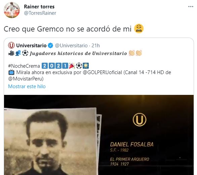The height and width of the screenshot is (175, 197).
Task: Click Mostrar este hilo link
Action: tap(27, 86)
